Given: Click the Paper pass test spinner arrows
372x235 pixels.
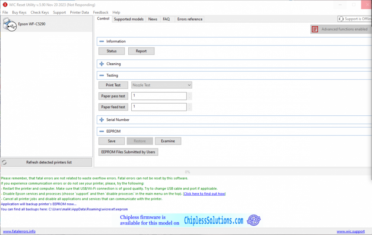Looking at the screenshot, I should point(189,96).
